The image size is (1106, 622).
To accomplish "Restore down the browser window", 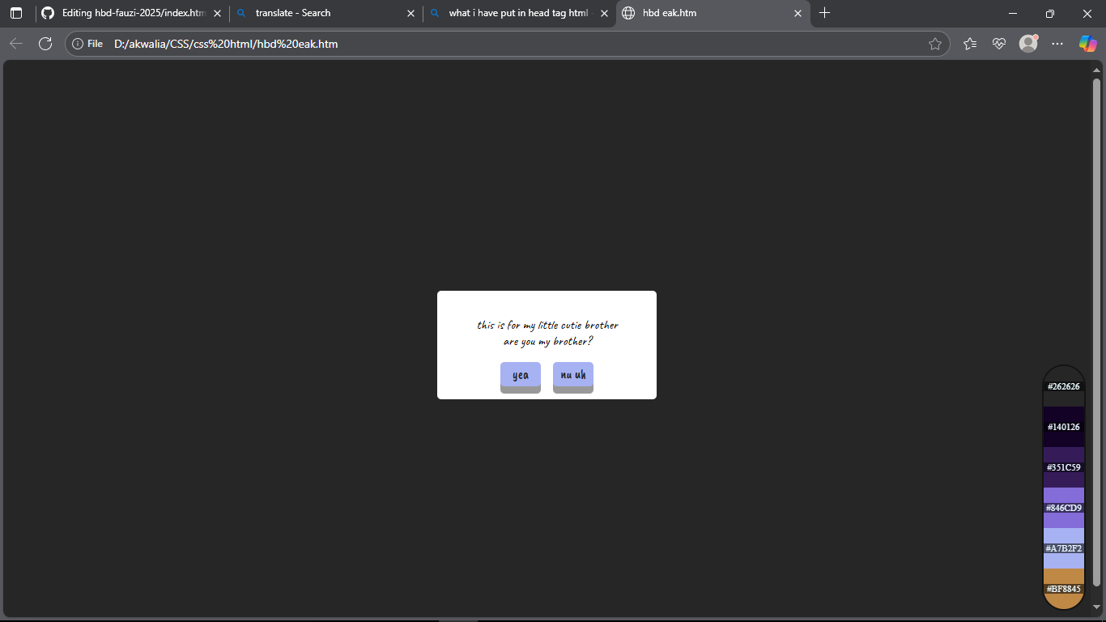I will click(1050, 13).
